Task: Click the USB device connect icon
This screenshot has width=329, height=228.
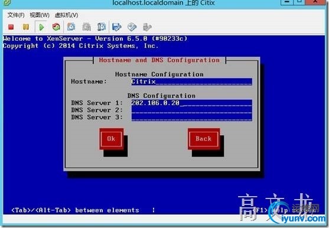Action: 147,27
